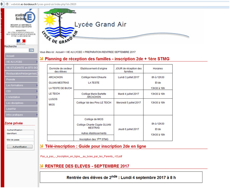The height and width of the screenshot is (188, 230).
Task: Click the Lycée de Grand Air tree logo
Action: point(60,26)
